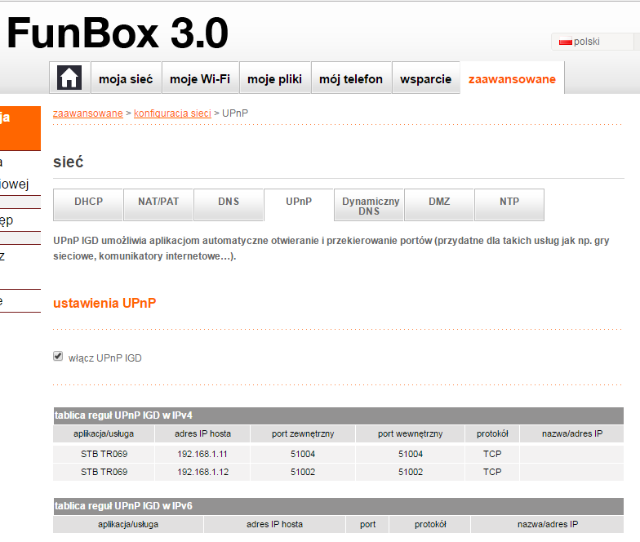Follow the konfiguracja sieci breadcrumb link
This screenshot has height=542, width=640.
point(172,113)
